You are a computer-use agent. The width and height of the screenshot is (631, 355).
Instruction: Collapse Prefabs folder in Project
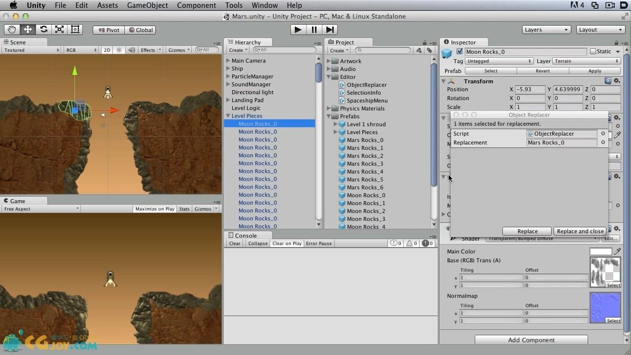(329, 116)
